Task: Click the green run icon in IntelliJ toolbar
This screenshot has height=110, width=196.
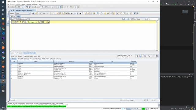Action: coord(173,4)
